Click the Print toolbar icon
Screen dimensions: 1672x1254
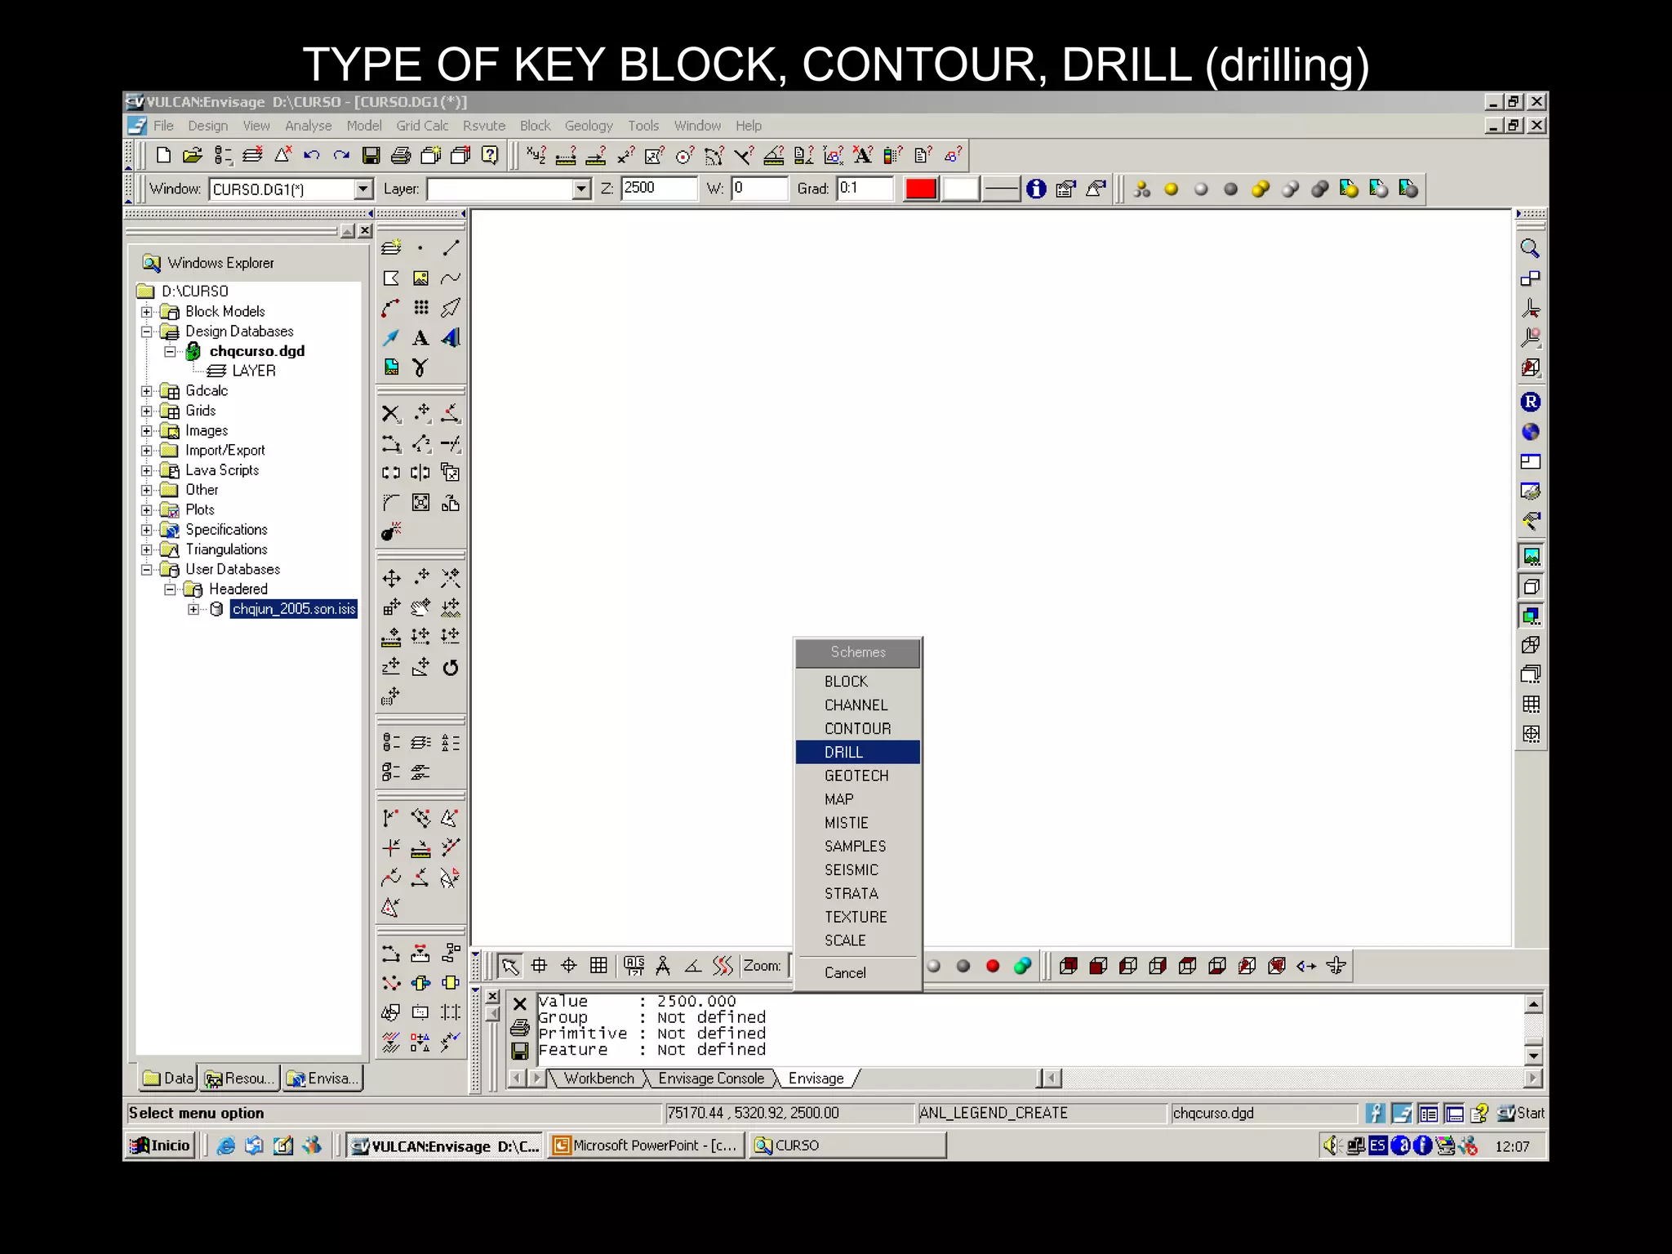pos(401,155)
